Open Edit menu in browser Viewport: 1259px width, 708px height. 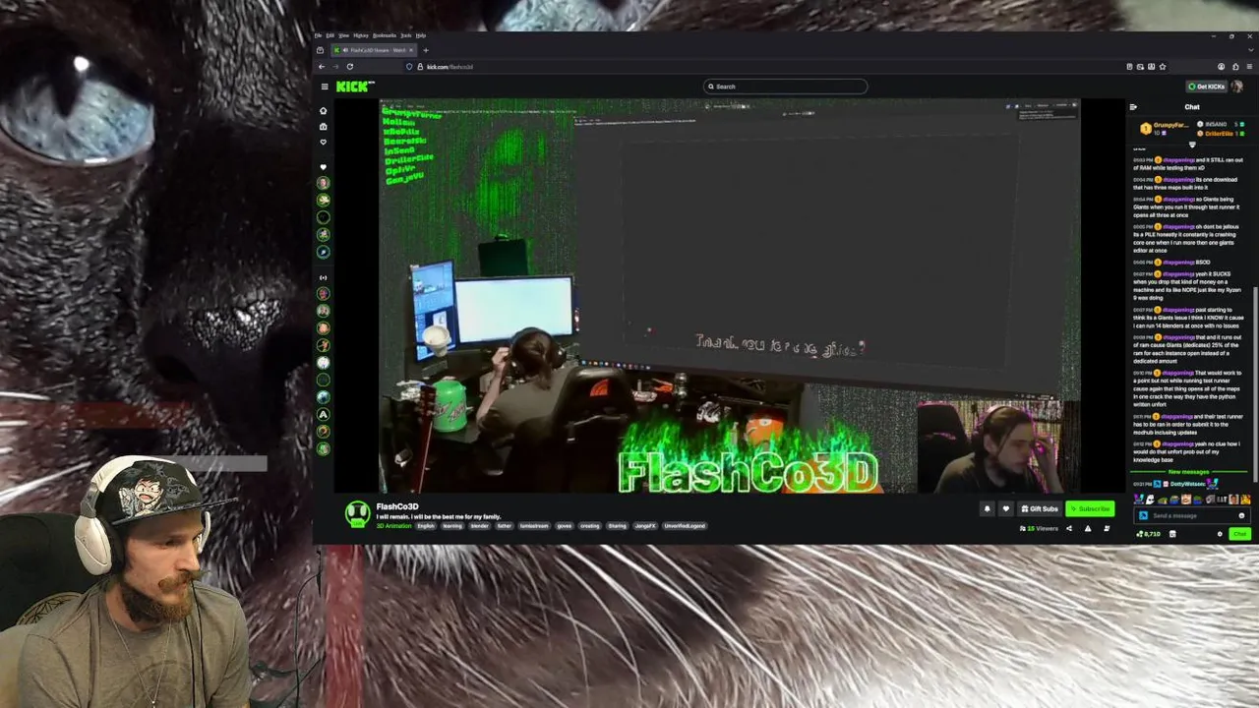tap(330, 35)
